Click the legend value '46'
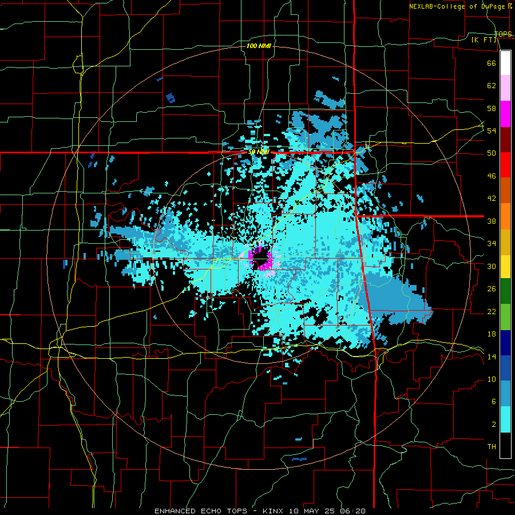 click(492, 176)
